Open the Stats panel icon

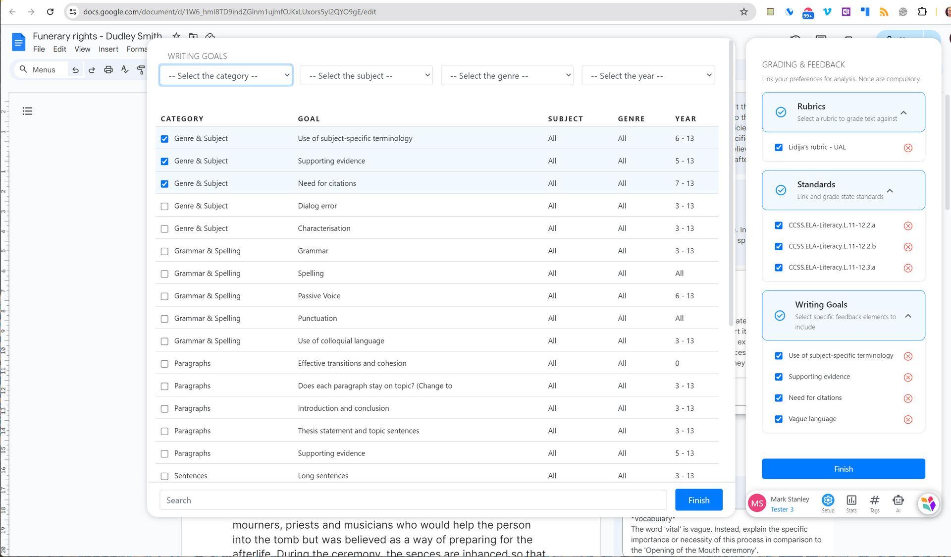[851, 501]
